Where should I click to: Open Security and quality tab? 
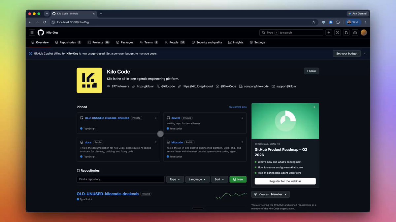pyautogui.click(x=207, y=42)
